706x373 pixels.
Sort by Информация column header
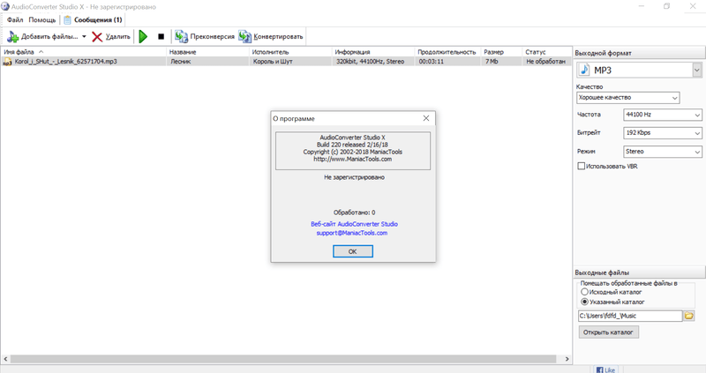click(373, 52)
